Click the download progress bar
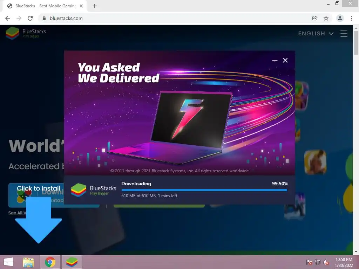The width and height of the screenshot is (359, 269). click(x=204, y=190)
